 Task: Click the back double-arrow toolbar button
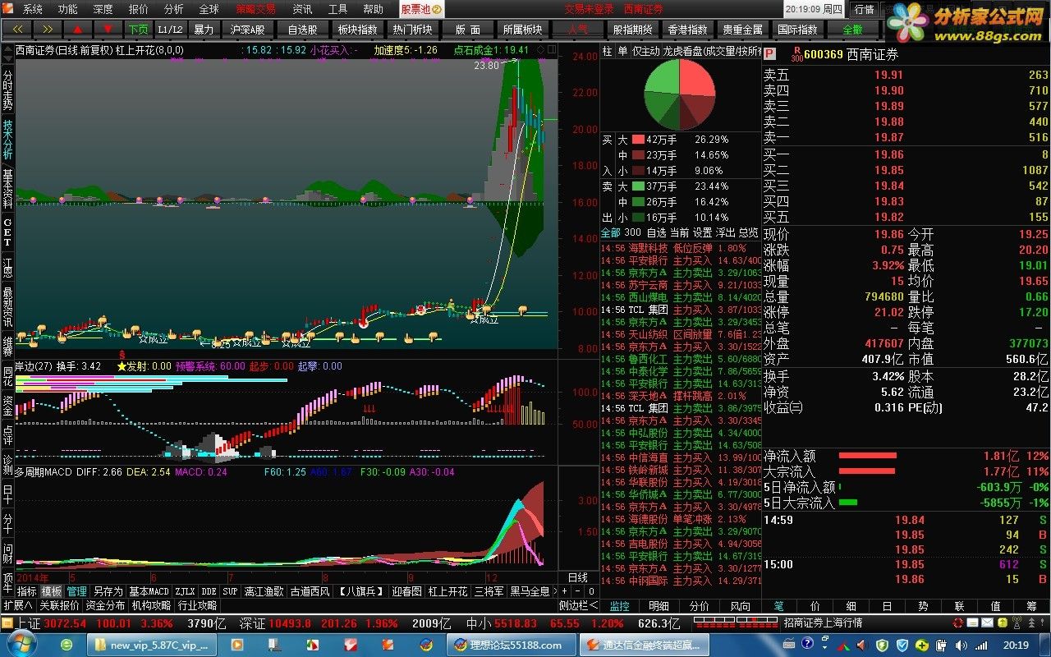[17, 29]
